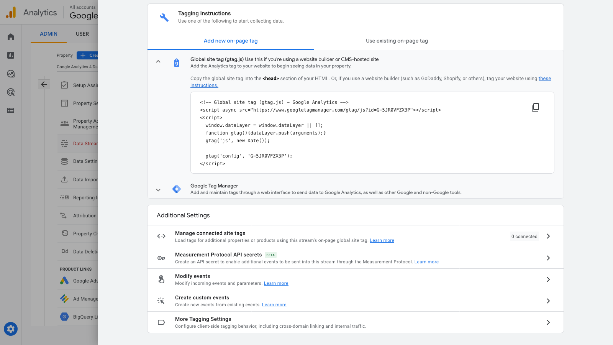Open the Home icon in left sidebar
Viewport: 613px width, 345px height.
click(11, 37)
